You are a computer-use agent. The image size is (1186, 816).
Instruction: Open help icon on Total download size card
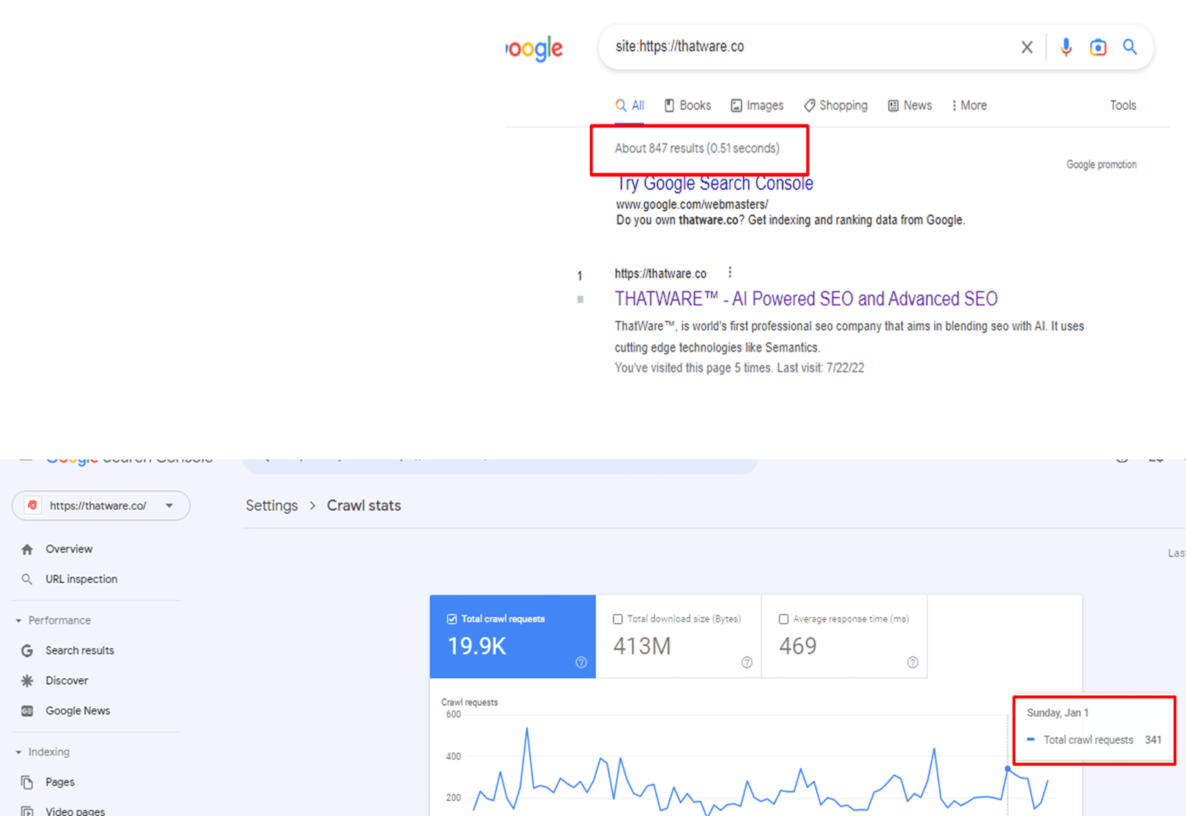pyautogui.click(x=747, y=662)
